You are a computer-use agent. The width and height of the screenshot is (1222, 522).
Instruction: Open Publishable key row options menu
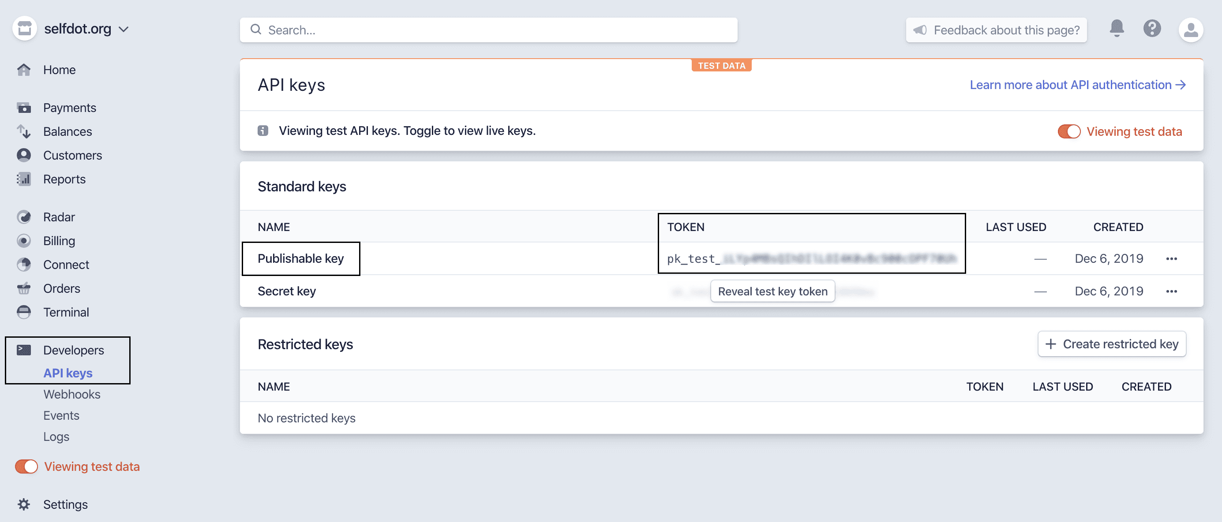point(1171,259)
